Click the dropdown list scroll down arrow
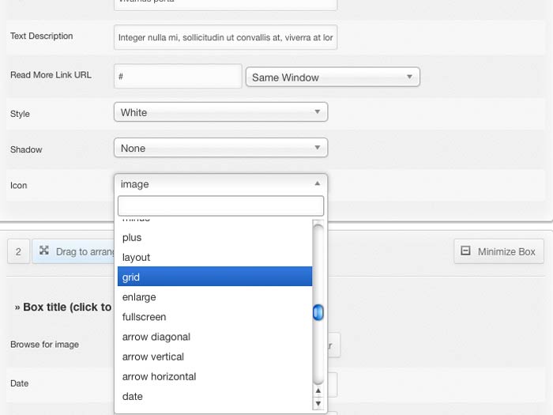 (x=318, y=404)
